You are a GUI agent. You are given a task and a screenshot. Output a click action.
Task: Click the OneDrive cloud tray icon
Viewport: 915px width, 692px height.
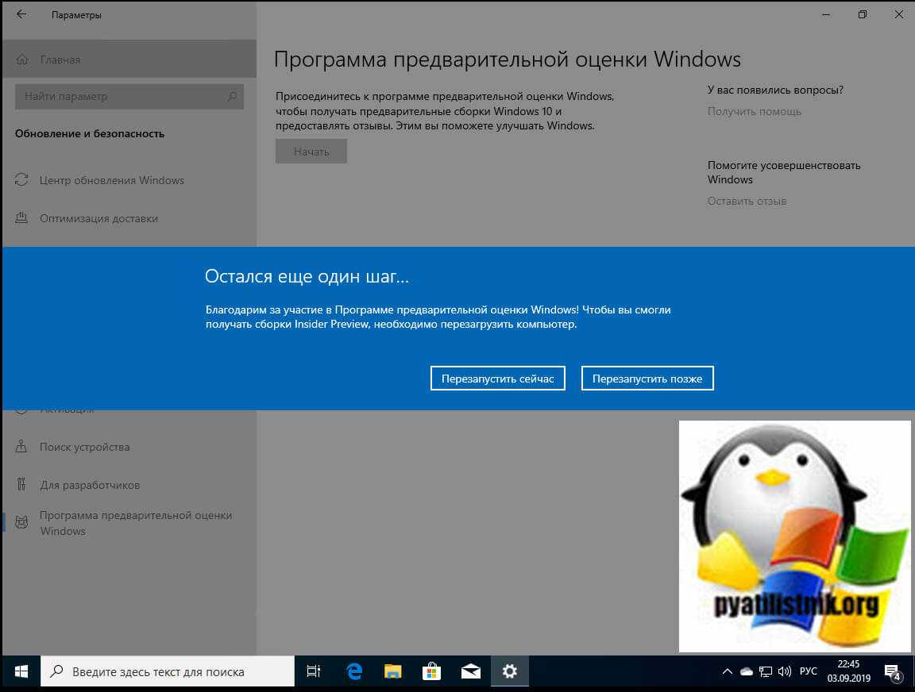point(747,671)
